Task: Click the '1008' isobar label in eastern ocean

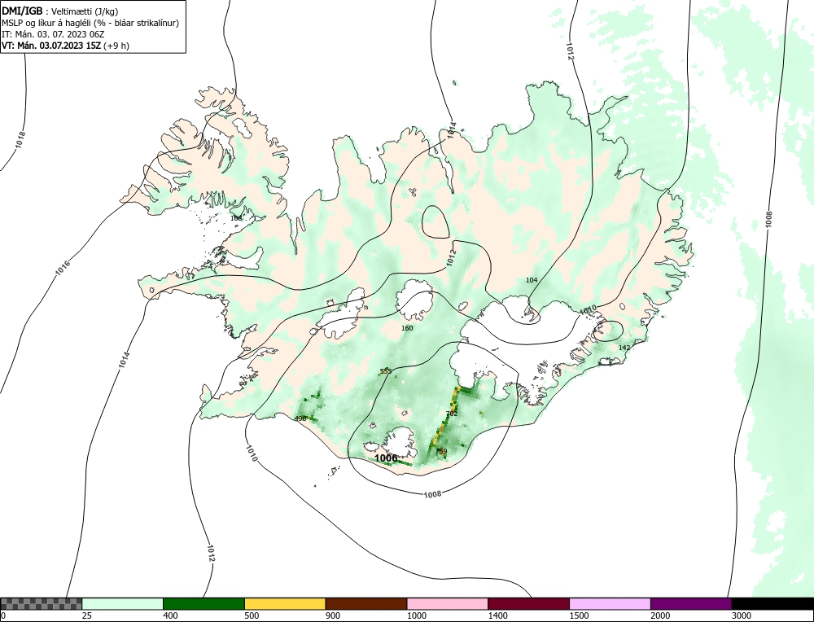Action: point(769,220)
